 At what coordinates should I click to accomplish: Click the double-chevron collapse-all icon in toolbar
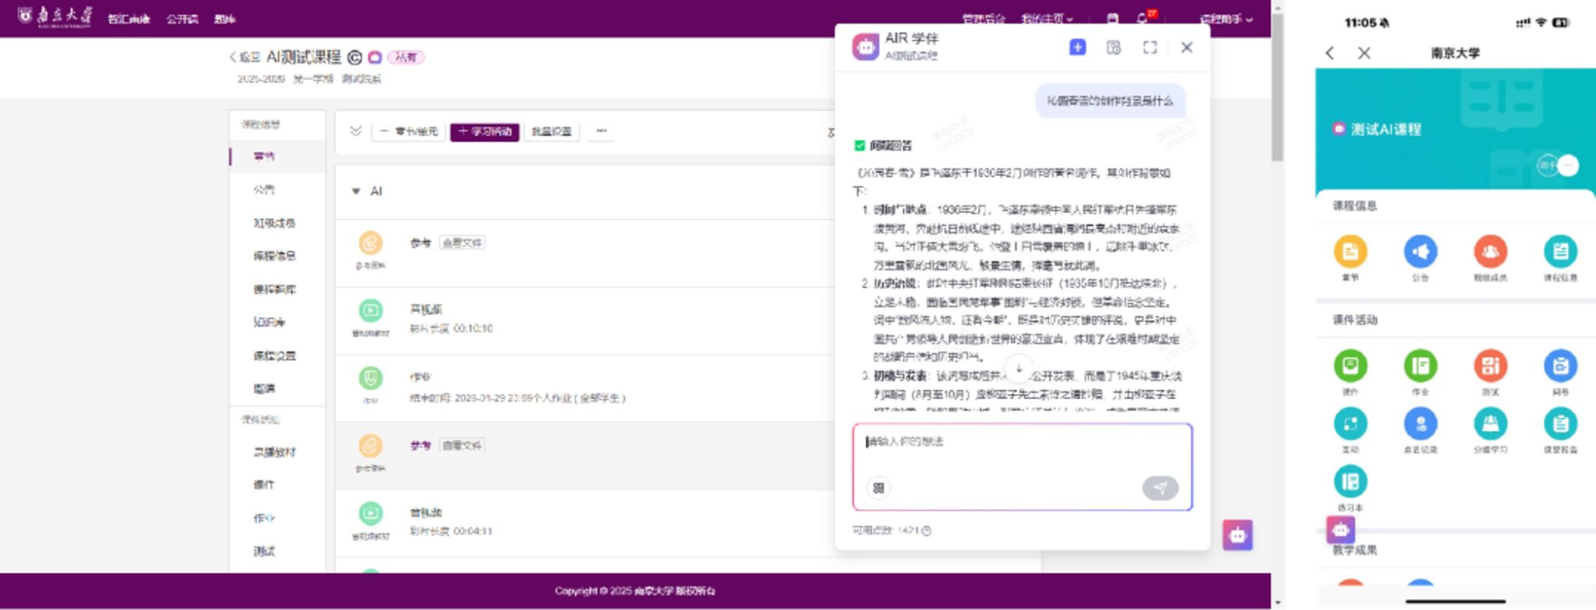[x=356, y=131]
